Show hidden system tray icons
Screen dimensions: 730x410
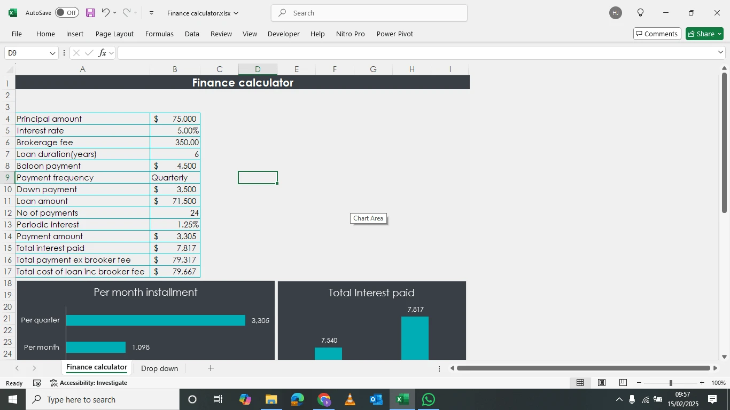(619, 399)
